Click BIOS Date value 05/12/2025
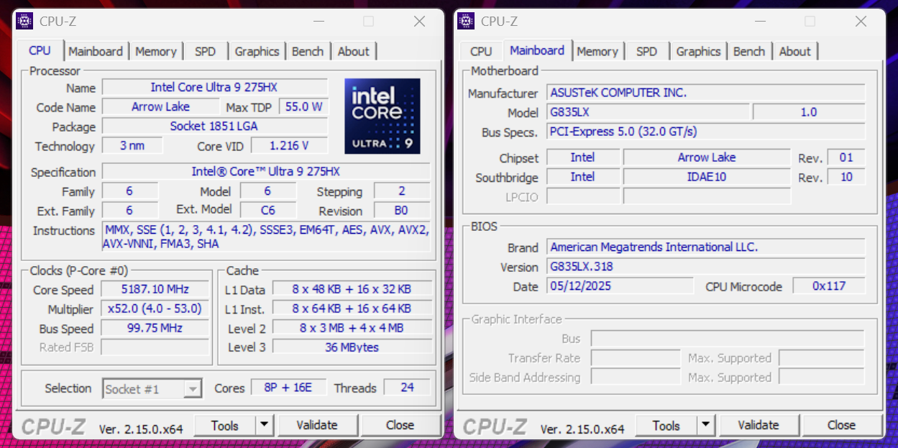 point(620,285)
